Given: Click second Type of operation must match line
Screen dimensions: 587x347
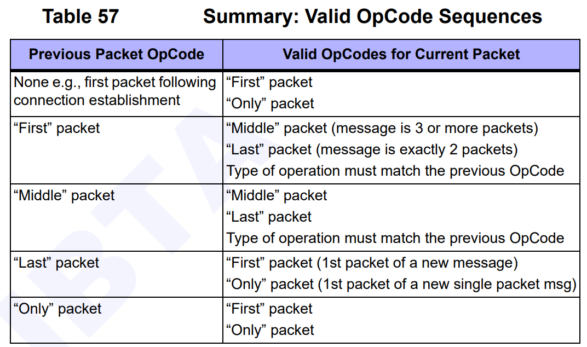Looking at the screenshot, I should click(x=395, y=238).
